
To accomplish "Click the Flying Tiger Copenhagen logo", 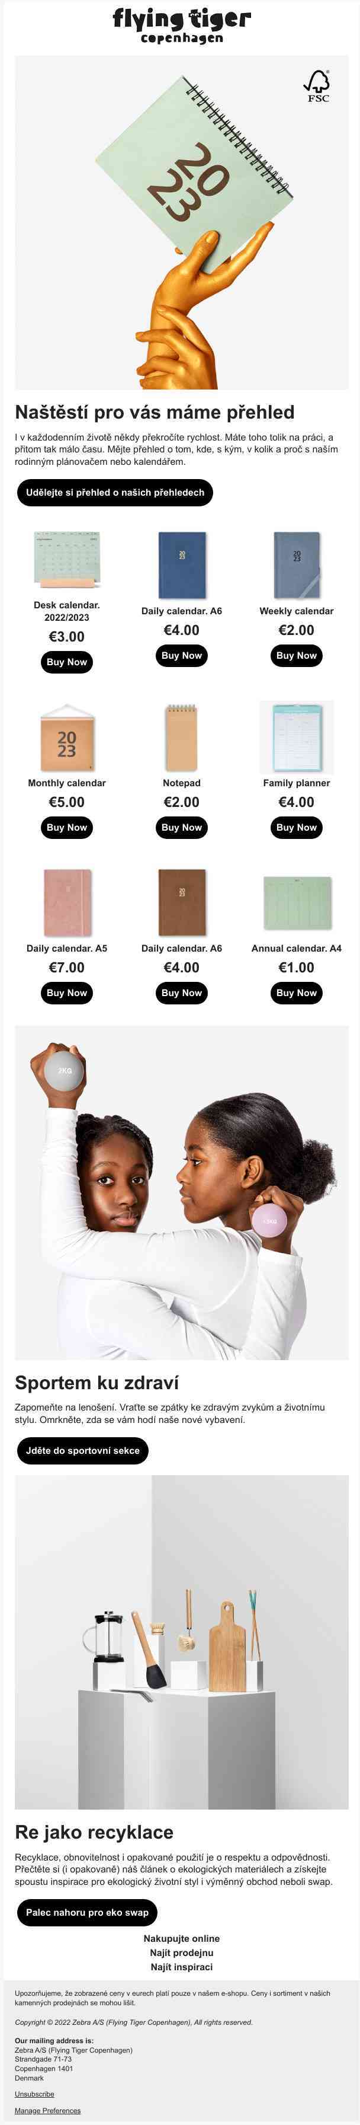I will point(181,25).
